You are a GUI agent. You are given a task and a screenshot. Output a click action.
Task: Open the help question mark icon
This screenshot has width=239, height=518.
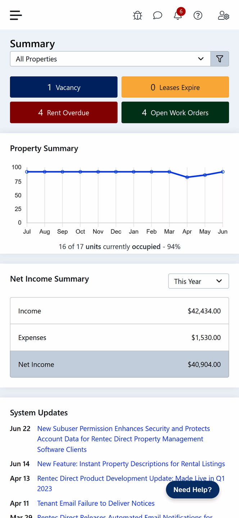tap(198, 15)
